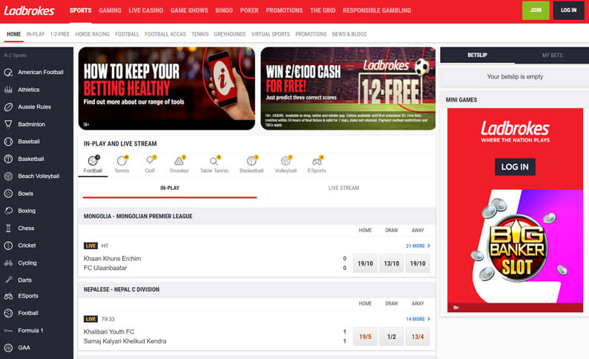This screenshot has height=359, width=589.
Task: Open the Beach Volleyball icon
Action: point(8,176)
